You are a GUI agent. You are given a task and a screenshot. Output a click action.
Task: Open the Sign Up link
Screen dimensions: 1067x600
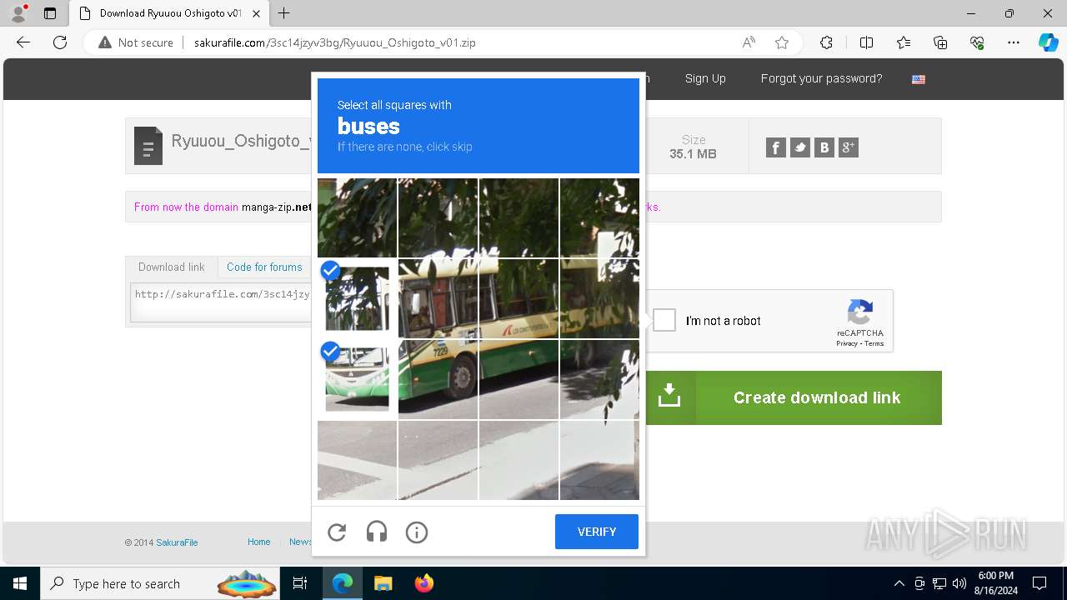[x=705, y=78]
